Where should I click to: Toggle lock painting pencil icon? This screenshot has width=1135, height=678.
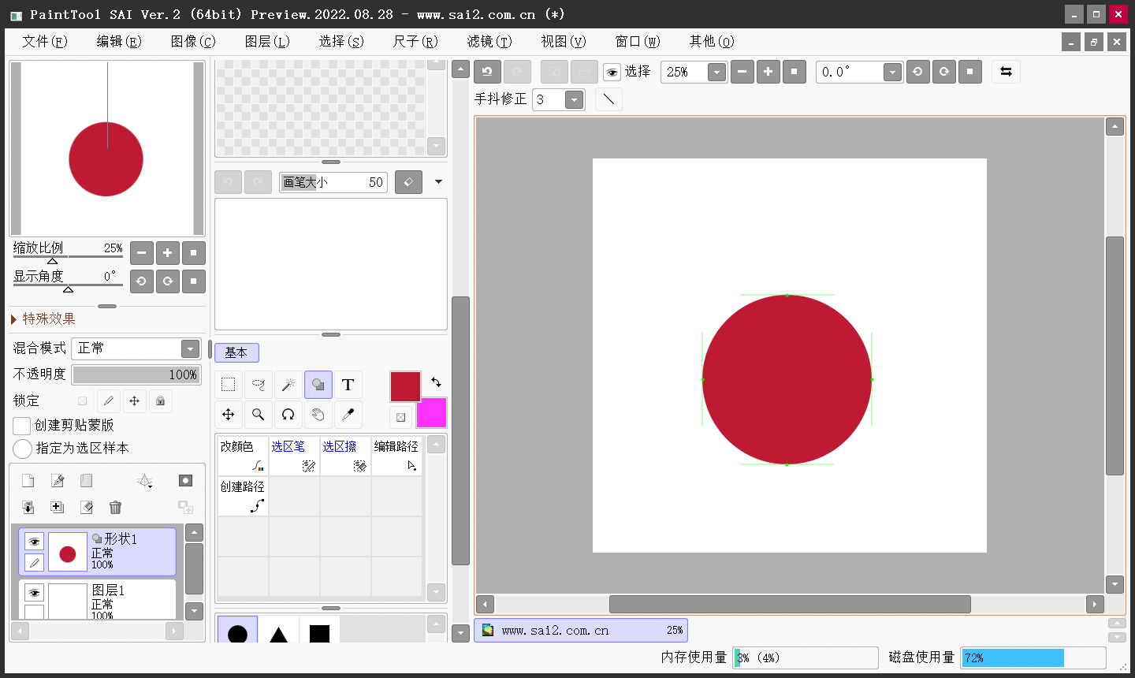109,401
